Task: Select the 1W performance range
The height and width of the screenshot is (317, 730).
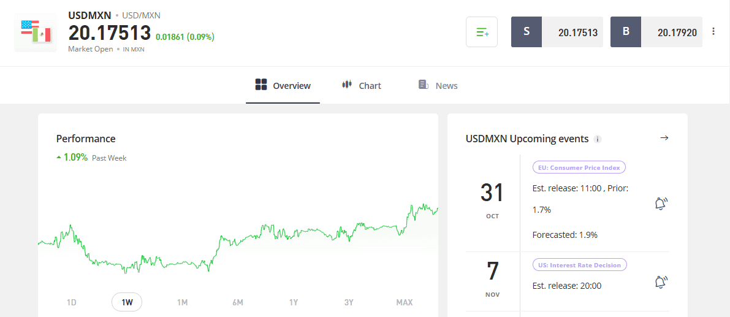Action: tap(127, 302)
